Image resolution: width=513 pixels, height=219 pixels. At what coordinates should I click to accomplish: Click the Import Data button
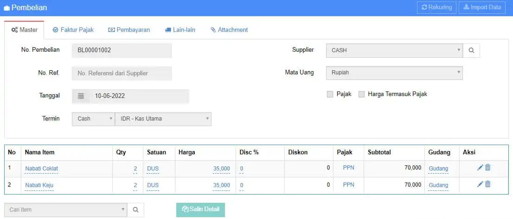[482, 7]
